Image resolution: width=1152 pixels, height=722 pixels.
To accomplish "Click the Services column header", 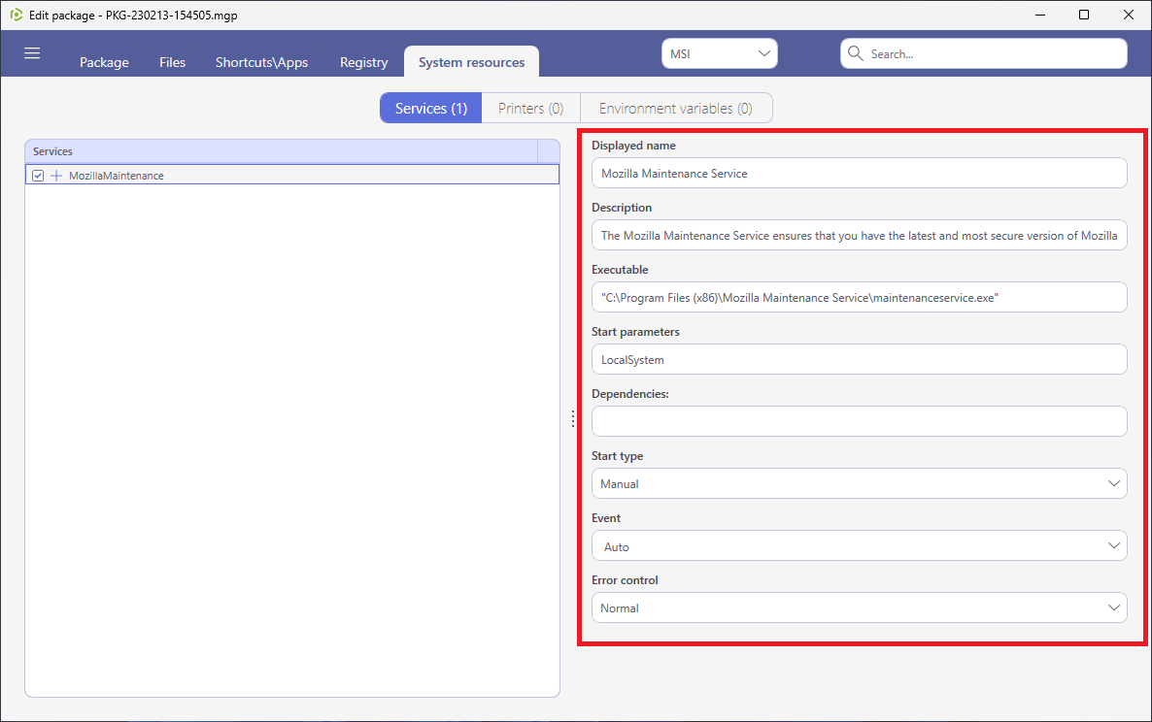I will [282, 151].
